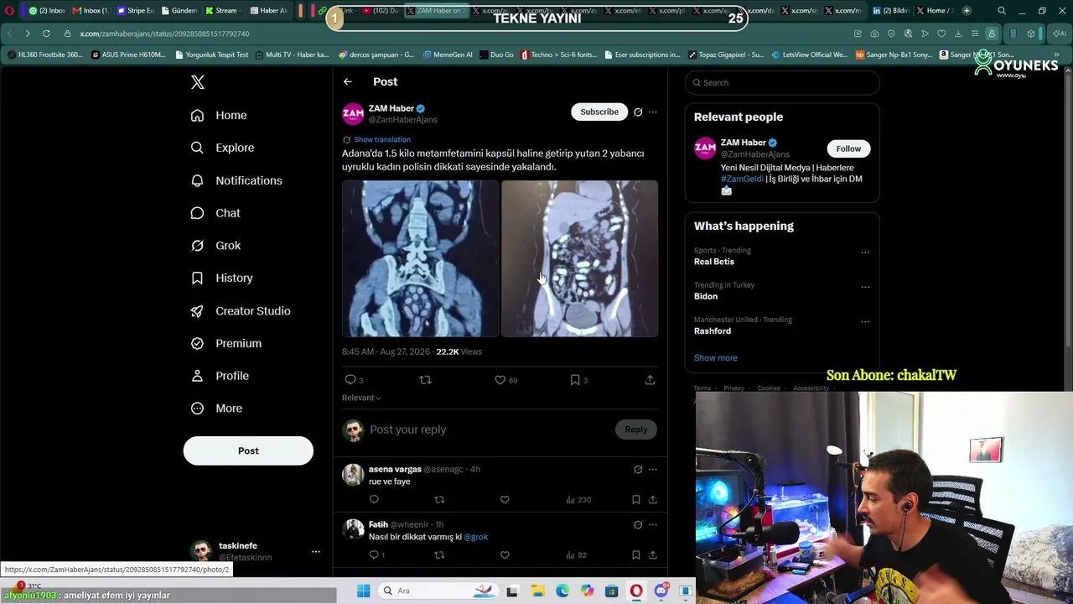The image size is (1073, 604).
Task: Click the Post your reply field
Action: coord(490,430)
